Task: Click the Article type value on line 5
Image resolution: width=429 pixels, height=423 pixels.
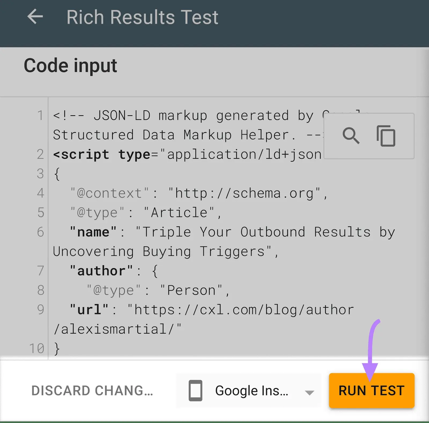Action: tap(180, 212)
